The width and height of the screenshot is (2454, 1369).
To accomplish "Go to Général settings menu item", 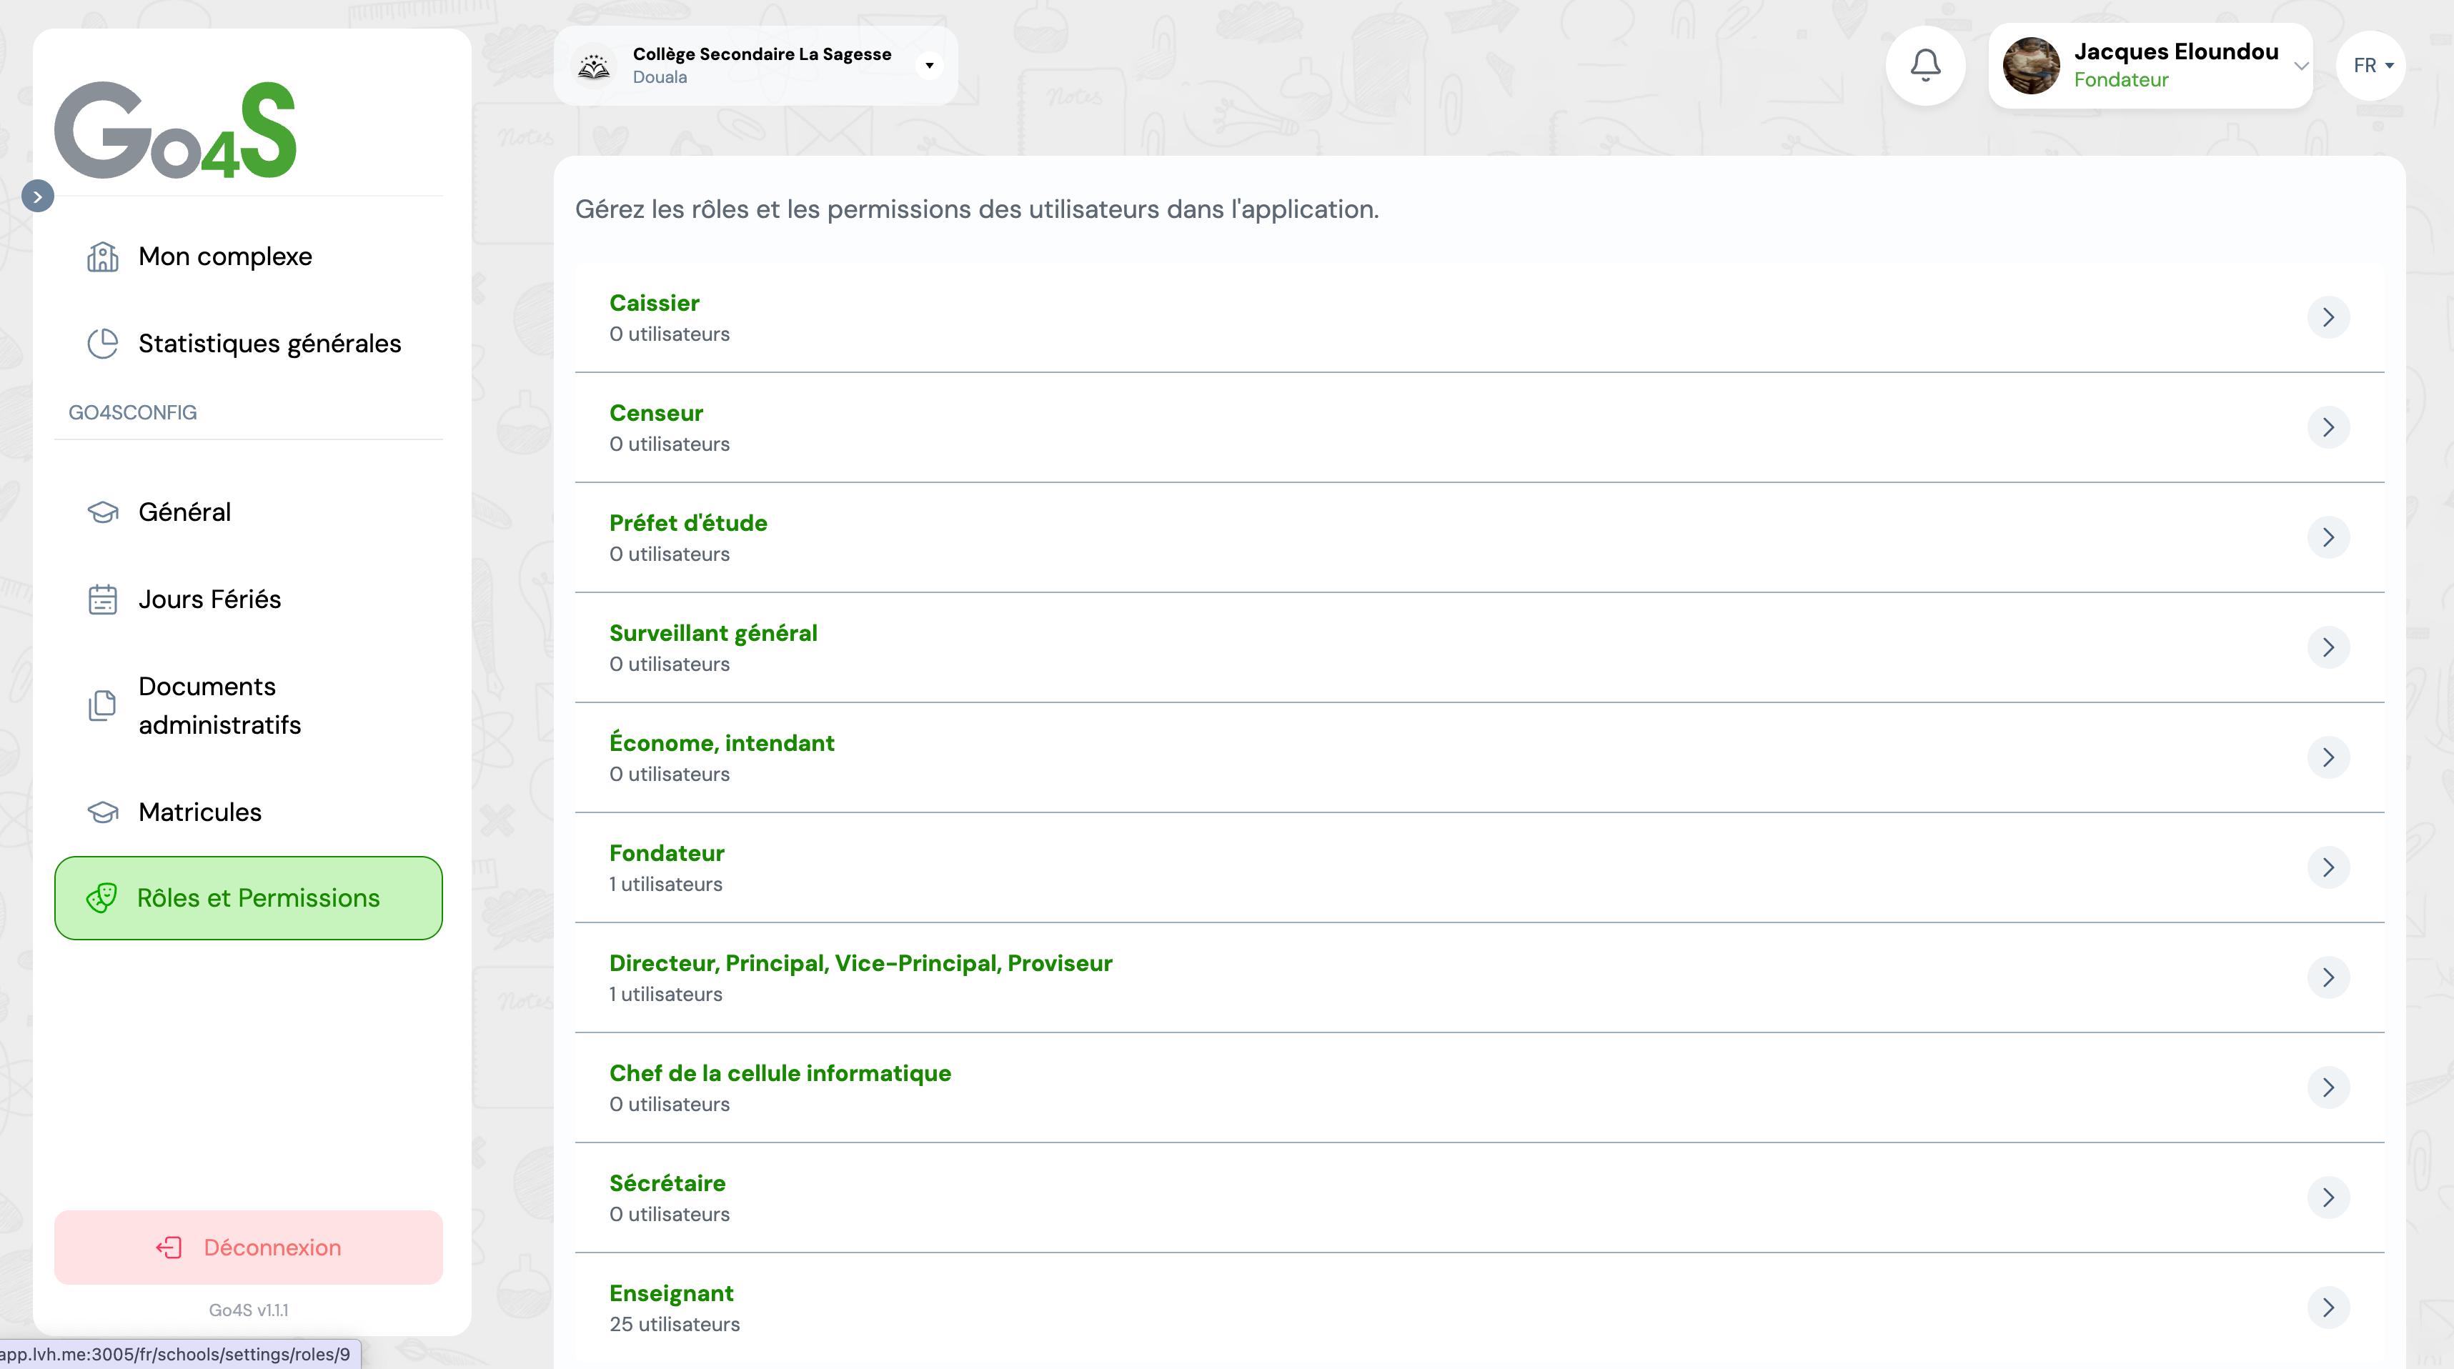I will [x=185, y=512].
